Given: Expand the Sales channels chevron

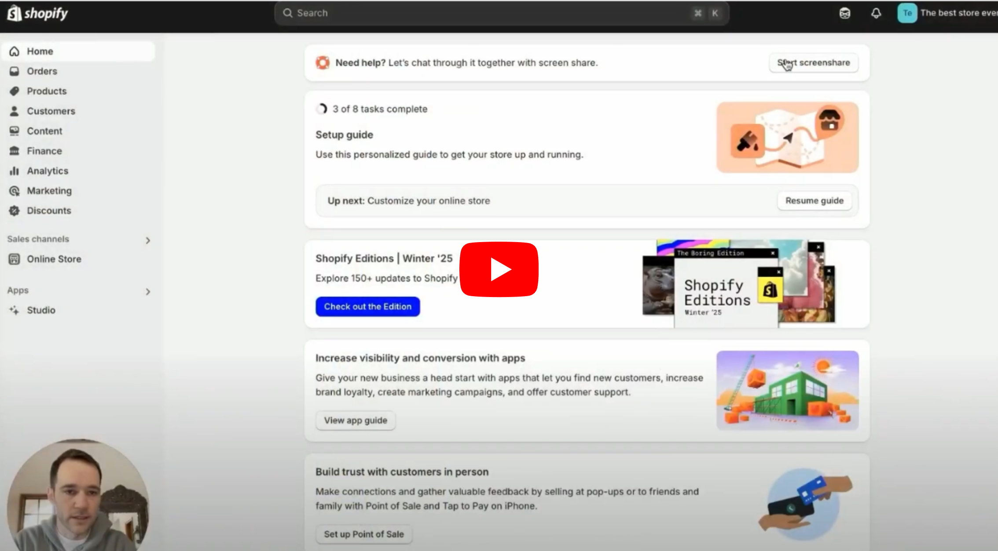Looking at the screenshot, I should [148, 240].
